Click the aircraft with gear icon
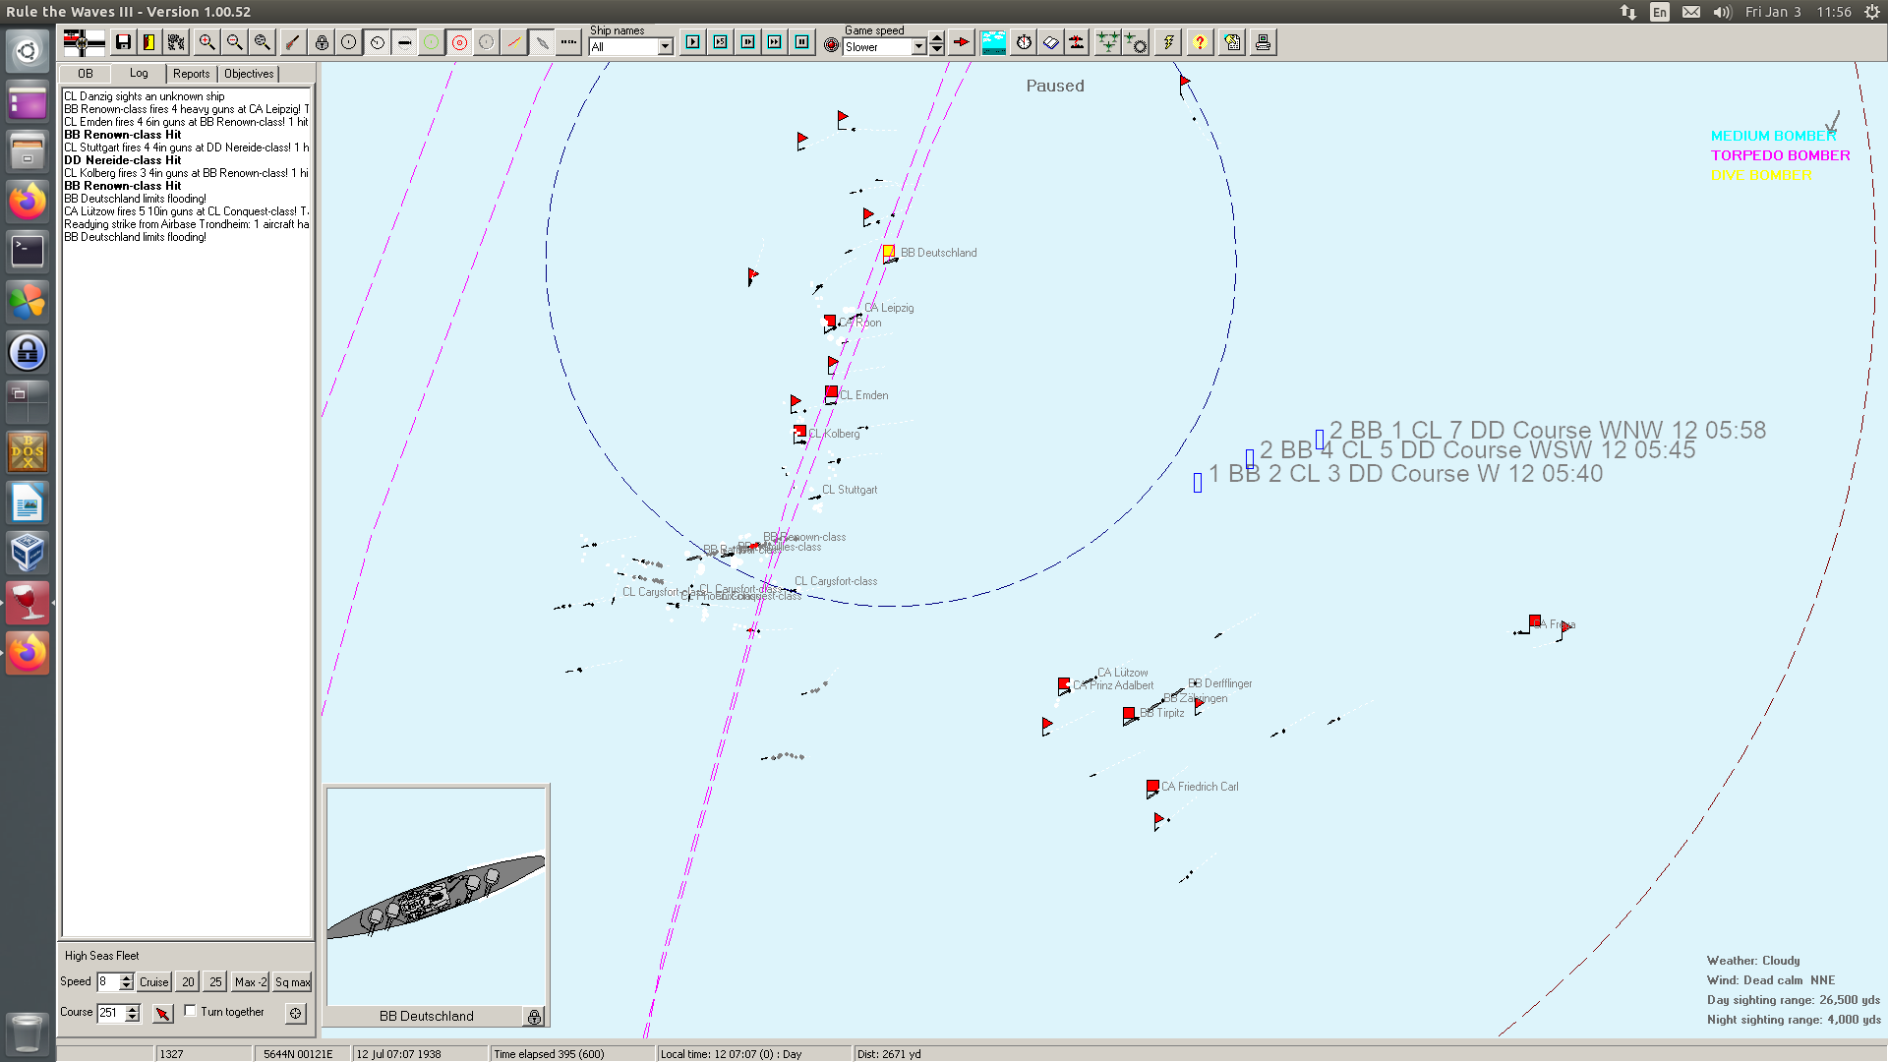 click(1136, 42)
